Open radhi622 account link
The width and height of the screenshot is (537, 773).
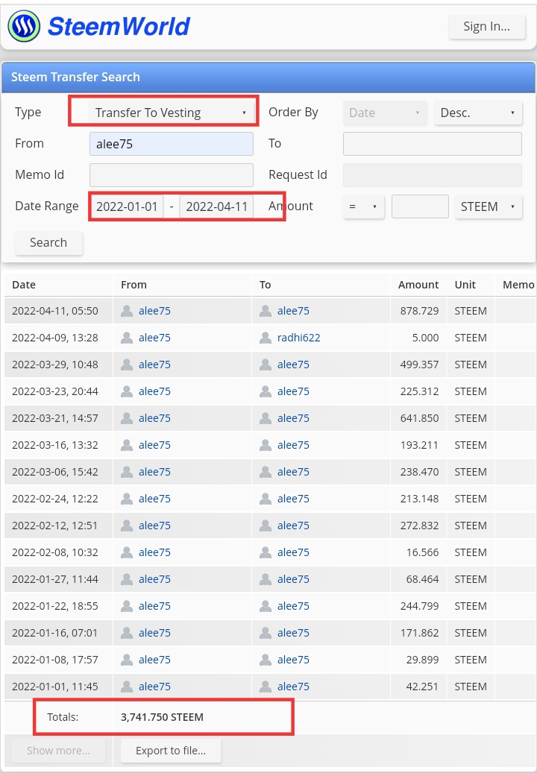(x=299, y=338)
